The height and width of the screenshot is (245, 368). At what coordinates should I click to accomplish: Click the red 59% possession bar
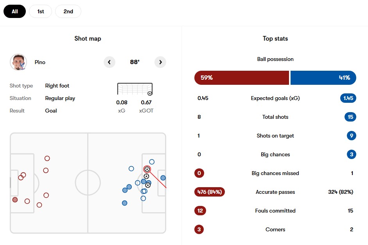[241, 78]
